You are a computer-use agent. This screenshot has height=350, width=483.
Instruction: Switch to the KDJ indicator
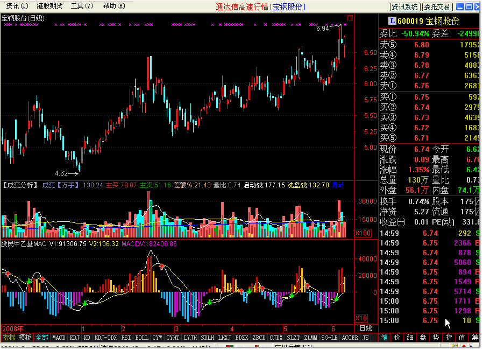(x=75, y=338)
